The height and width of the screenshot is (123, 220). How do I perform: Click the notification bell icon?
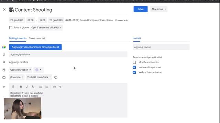tap(4, 62)
